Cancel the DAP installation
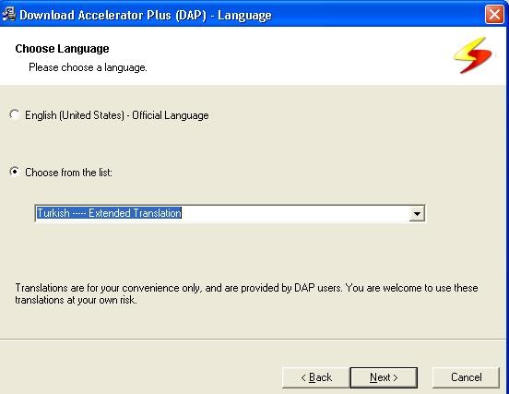 click(466, 377)
